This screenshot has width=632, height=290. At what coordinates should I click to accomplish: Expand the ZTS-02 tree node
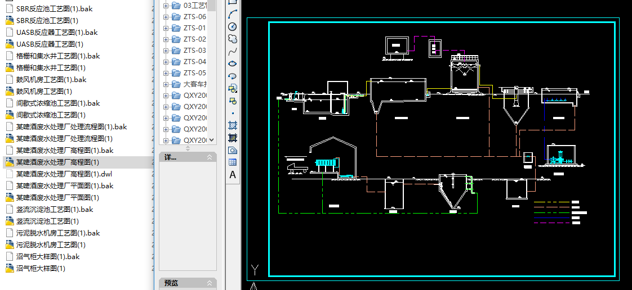166,39
